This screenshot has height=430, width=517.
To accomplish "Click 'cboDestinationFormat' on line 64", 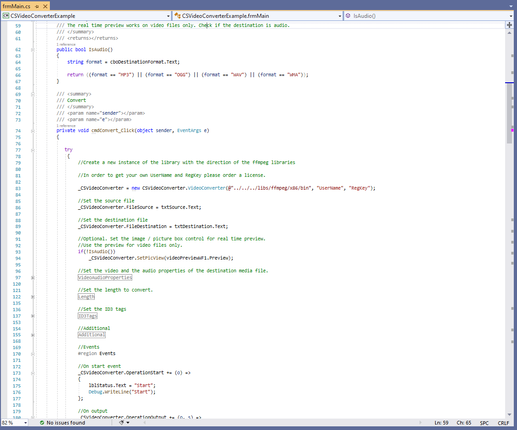I will 137,62.
